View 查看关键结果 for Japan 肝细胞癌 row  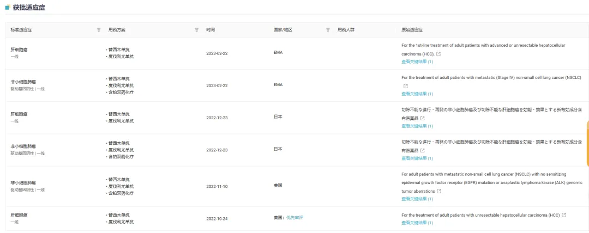(x=417, y=126)
